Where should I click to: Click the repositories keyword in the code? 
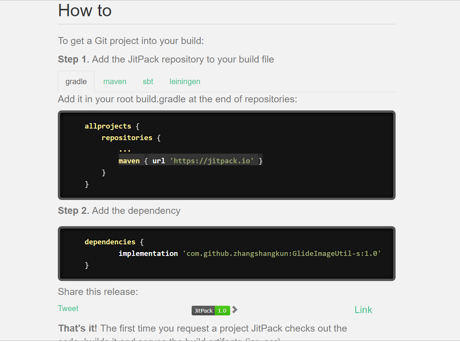pyautogui.click(x=127, y=138)
